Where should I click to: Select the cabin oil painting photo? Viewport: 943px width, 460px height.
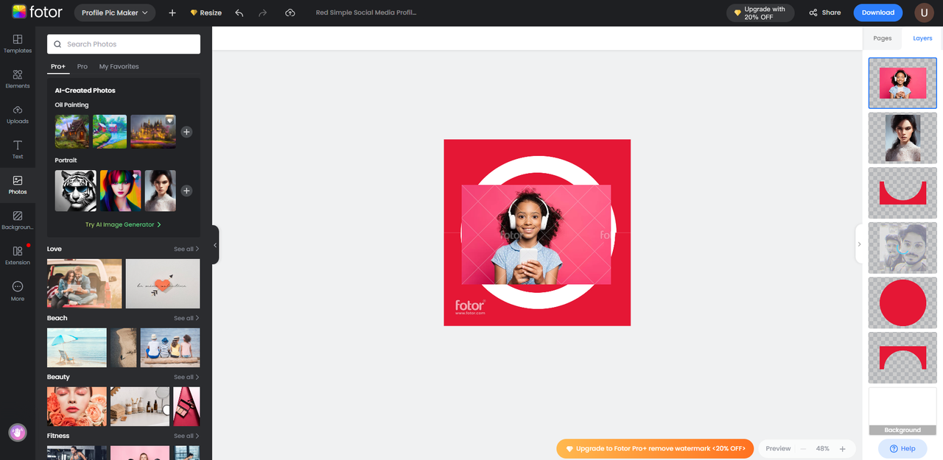coord(72,132)
